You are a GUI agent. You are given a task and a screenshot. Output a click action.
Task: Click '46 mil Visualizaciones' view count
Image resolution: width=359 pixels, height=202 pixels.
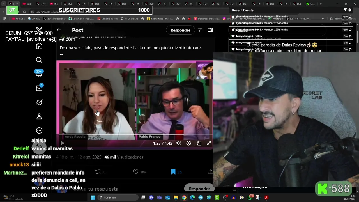(124, 157)
